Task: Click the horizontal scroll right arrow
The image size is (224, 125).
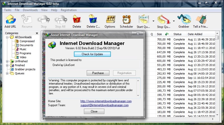Action: (x=213, y=119)
